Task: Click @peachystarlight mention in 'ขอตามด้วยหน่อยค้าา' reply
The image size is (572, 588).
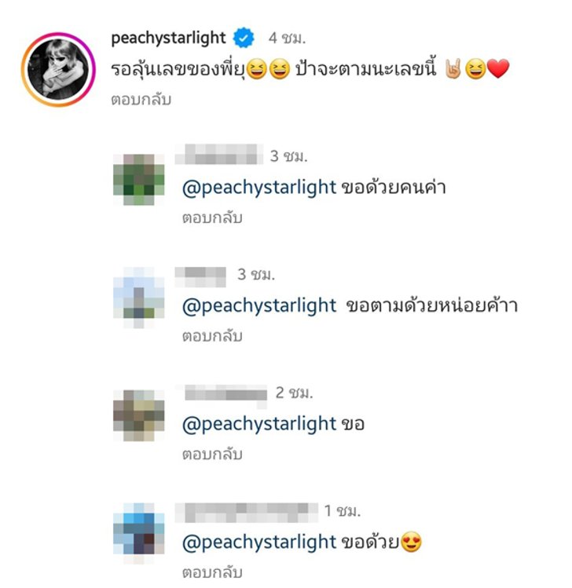Action: click(x=259, y=305)
